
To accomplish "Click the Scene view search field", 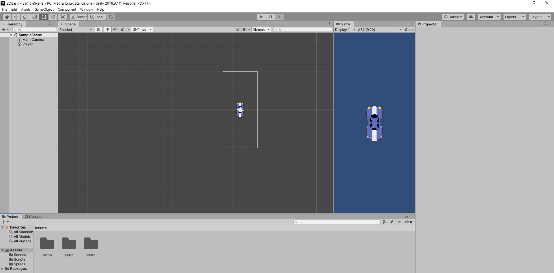I will 303,29.
